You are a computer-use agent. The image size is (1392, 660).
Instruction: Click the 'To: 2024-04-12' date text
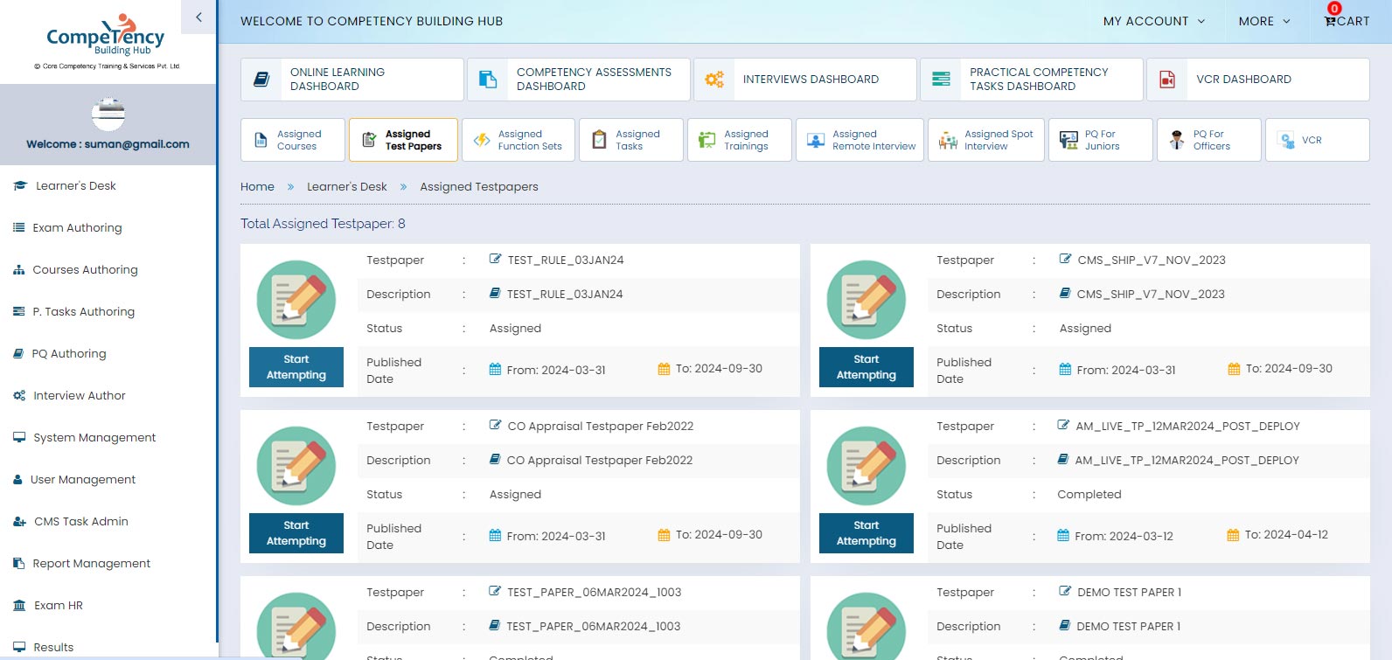point(1286,534)
